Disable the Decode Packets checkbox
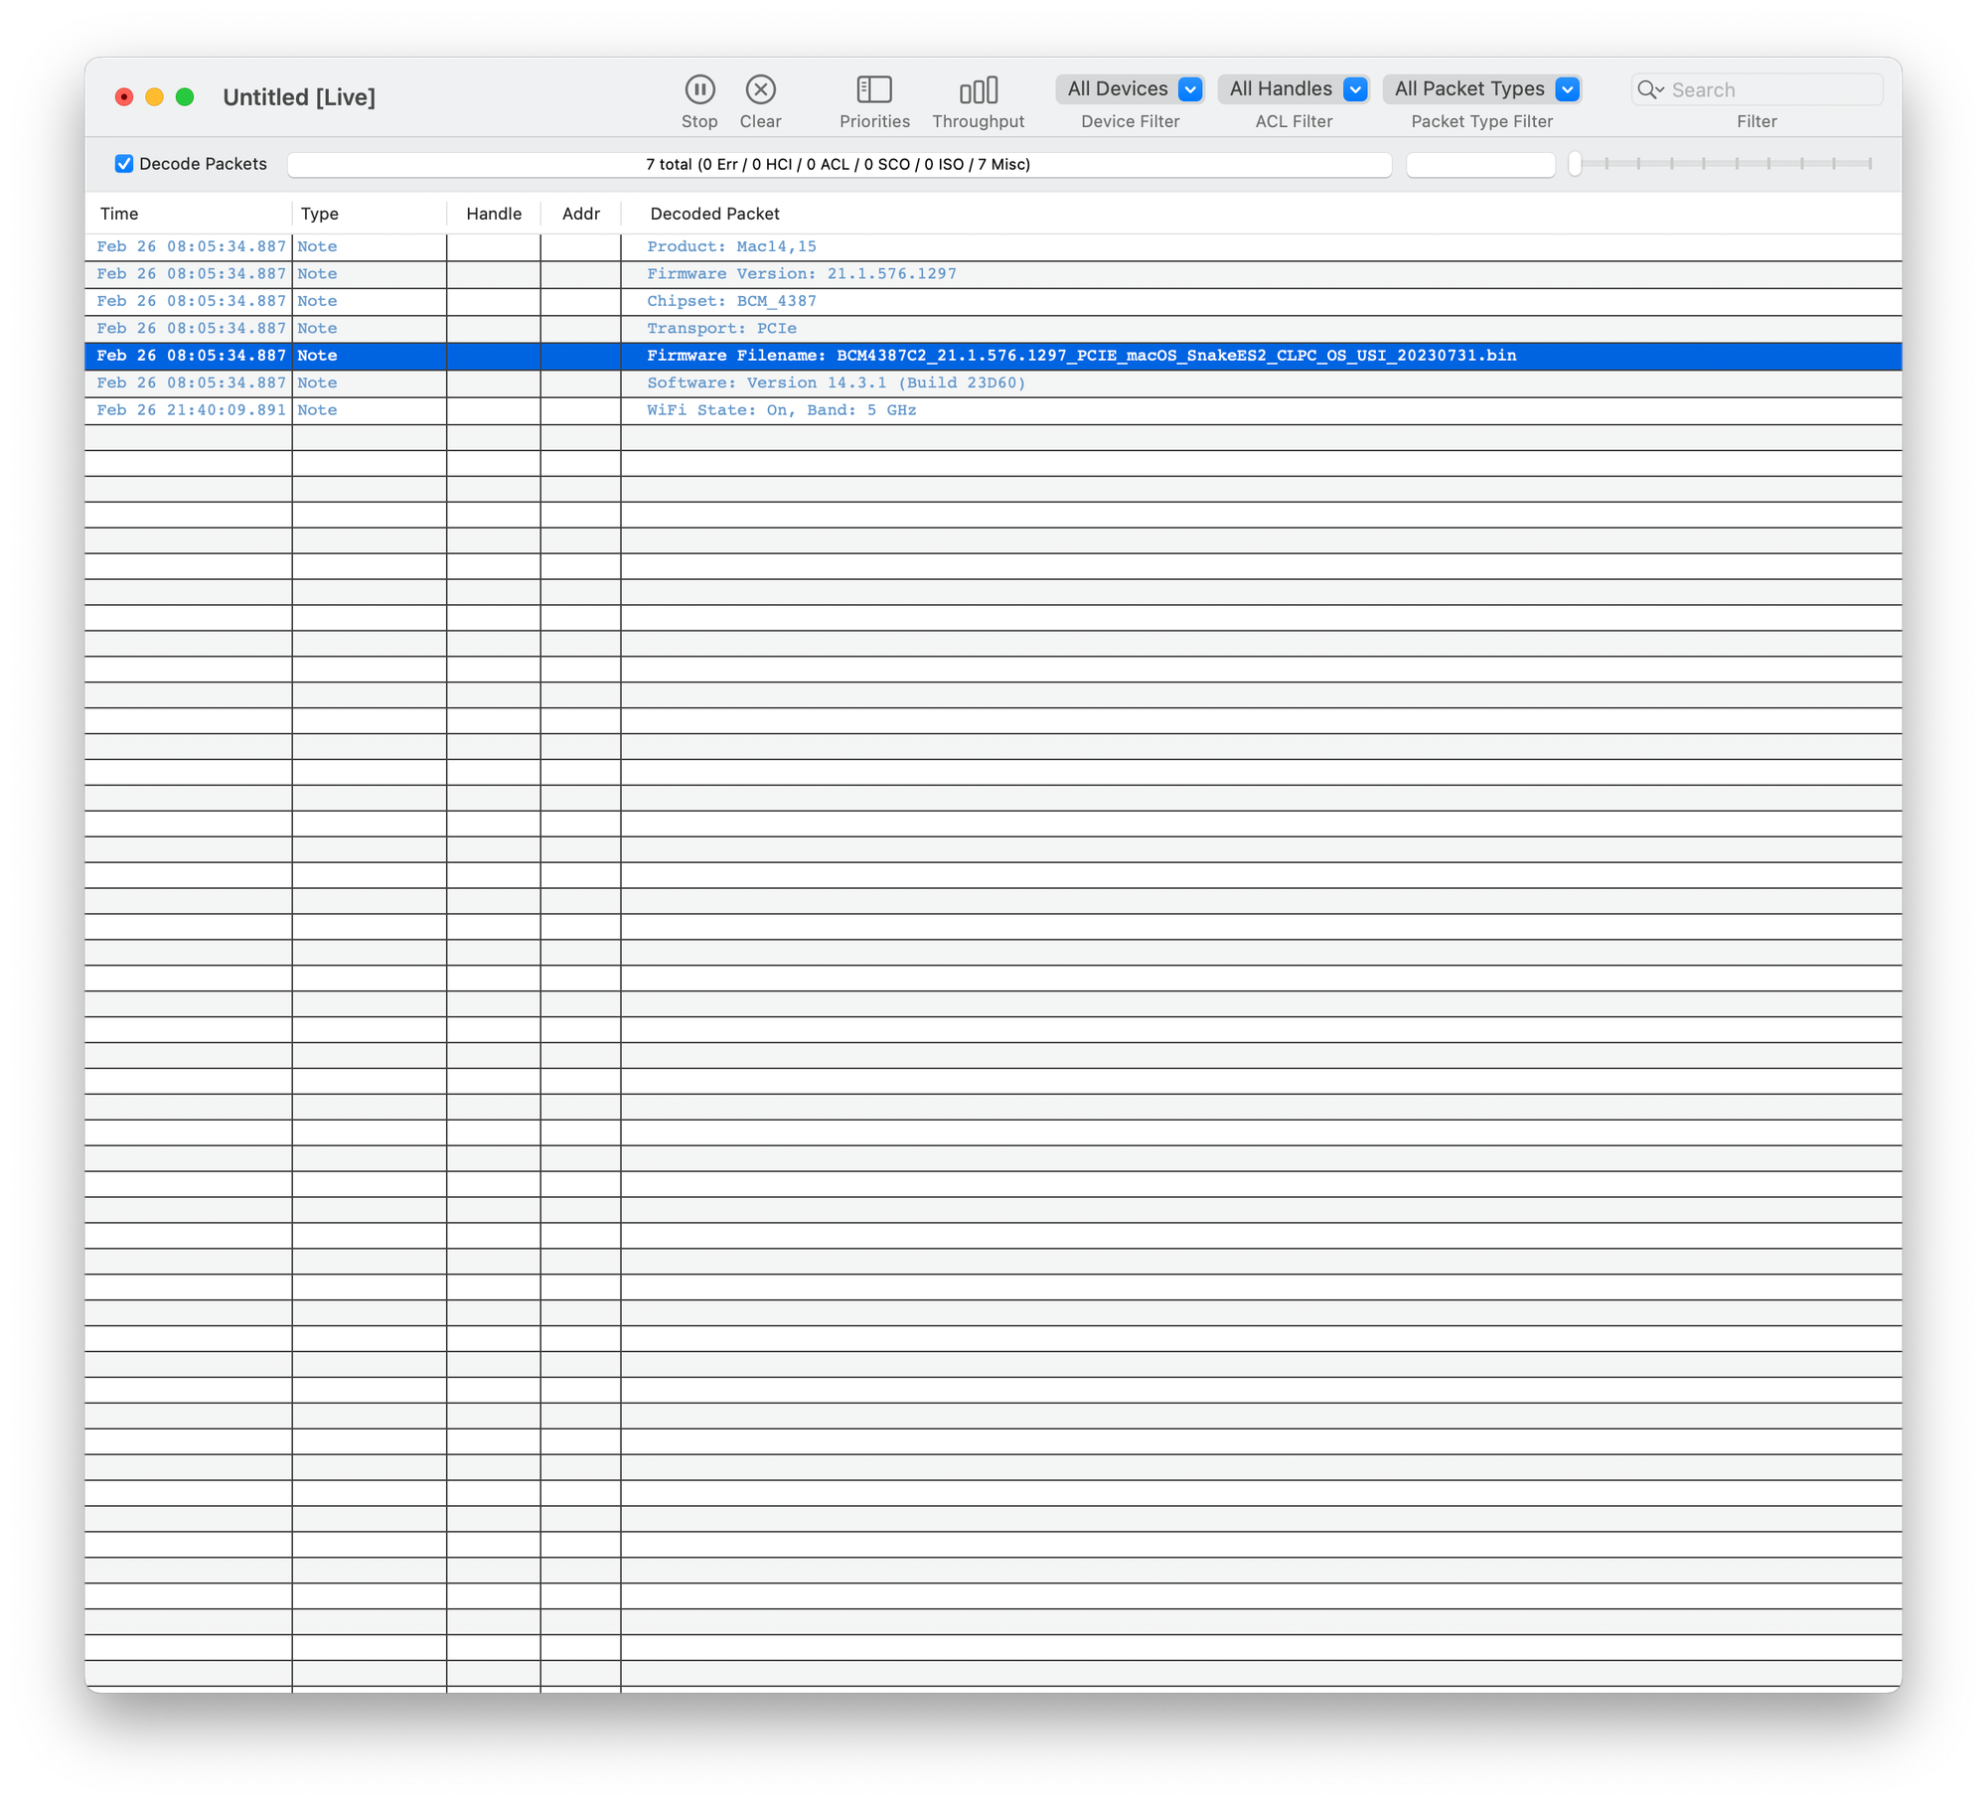Viewport: 1987px width, 1805px height. point(123,163)
